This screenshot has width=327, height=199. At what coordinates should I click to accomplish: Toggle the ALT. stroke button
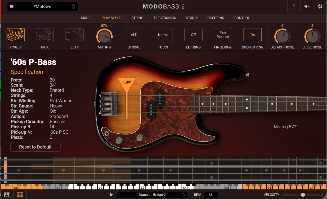134,35
